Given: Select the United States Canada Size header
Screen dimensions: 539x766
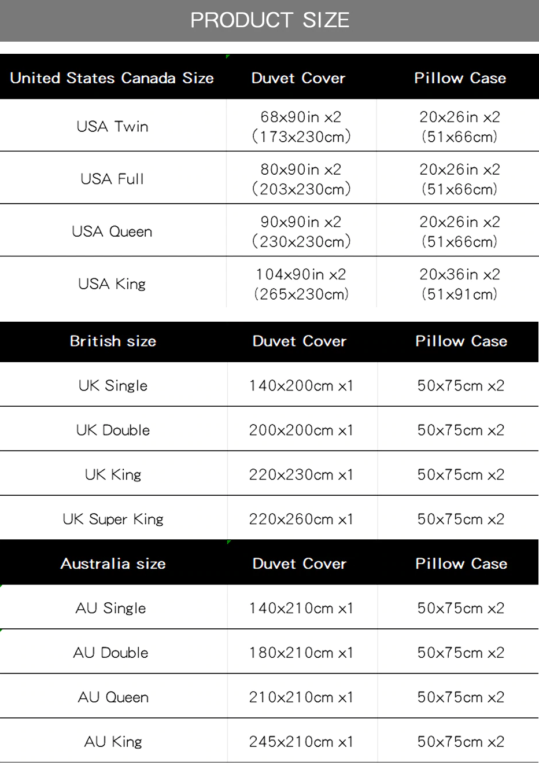Looking at the screenshot, I should (x=112, y=78).
